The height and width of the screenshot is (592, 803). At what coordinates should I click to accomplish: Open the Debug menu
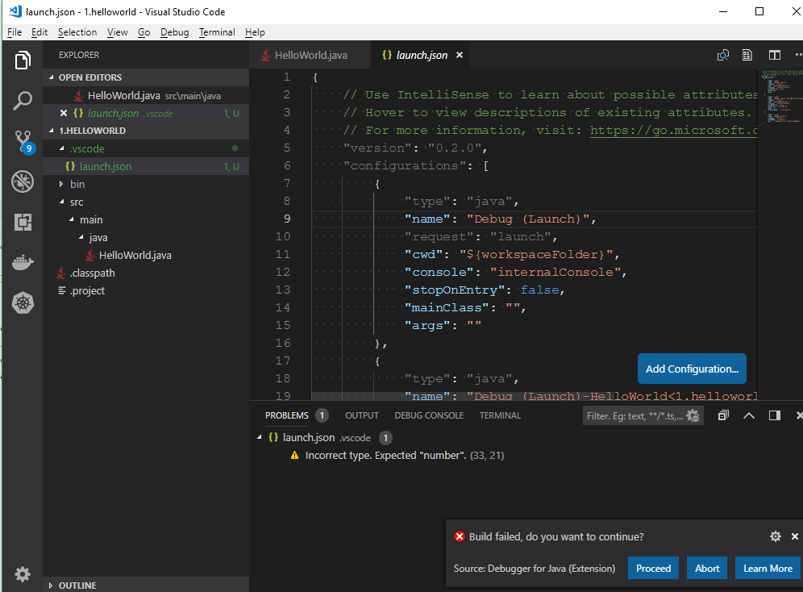point(175,32)
